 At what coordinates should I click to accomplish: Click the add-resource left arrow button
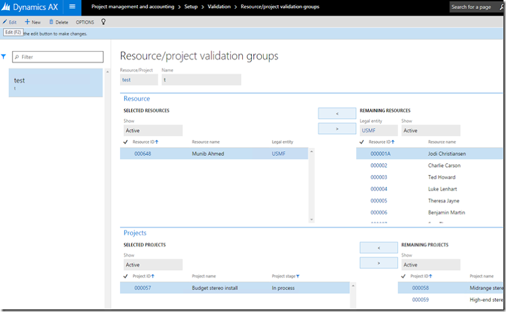(x=336, y=113)
